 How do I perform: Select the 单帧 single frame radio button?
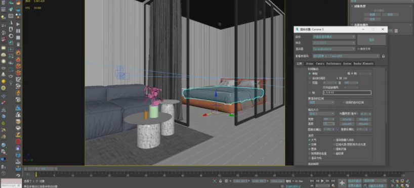tap(310, 74)
